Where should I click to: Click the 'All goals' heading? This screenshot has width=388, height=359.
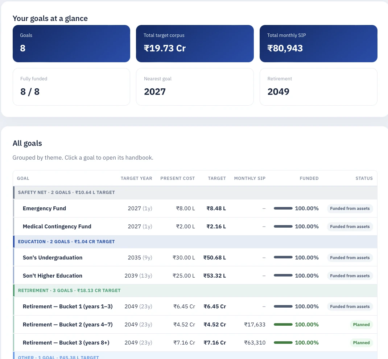pyautogui.click(x=27, y=143)
